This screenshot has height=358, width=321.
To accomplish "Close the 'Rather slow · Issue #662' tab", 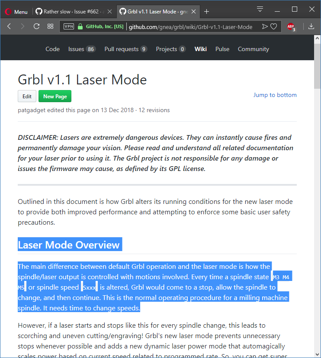I will point(110,12).
